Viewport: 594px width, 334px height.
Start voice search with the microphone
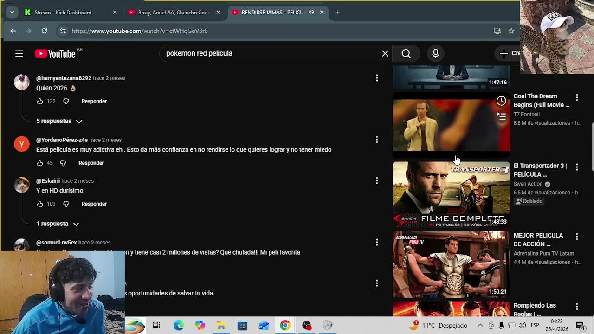tap(435, 54)
